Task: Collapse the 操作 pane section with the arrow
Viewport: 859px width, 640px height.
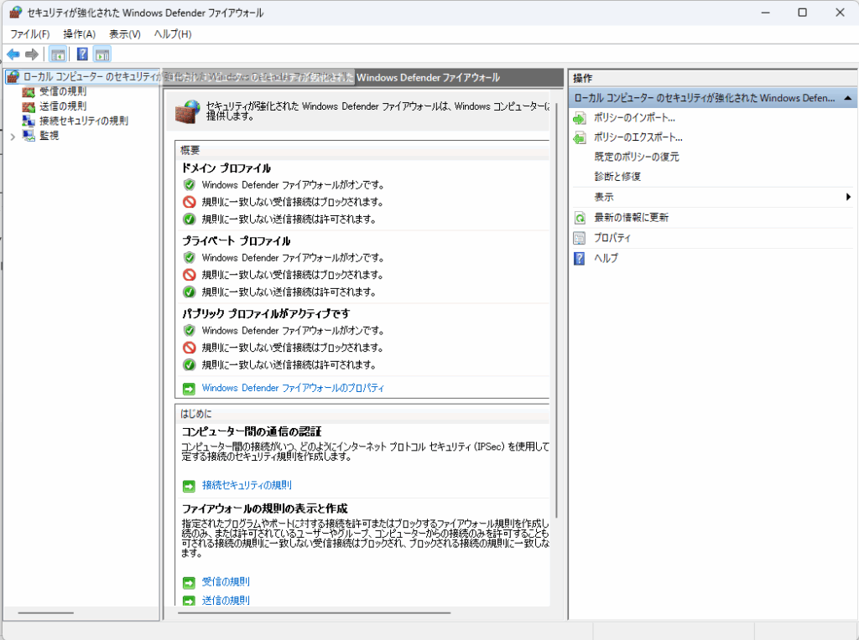Action: pos(847,99)
